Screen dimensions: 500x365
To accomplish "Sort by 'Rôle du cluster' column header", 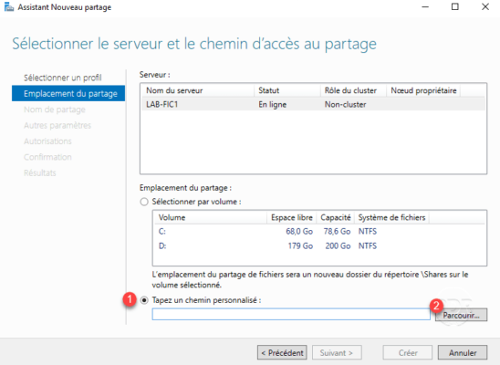I will pyautogui.click(x=353, y=90).
